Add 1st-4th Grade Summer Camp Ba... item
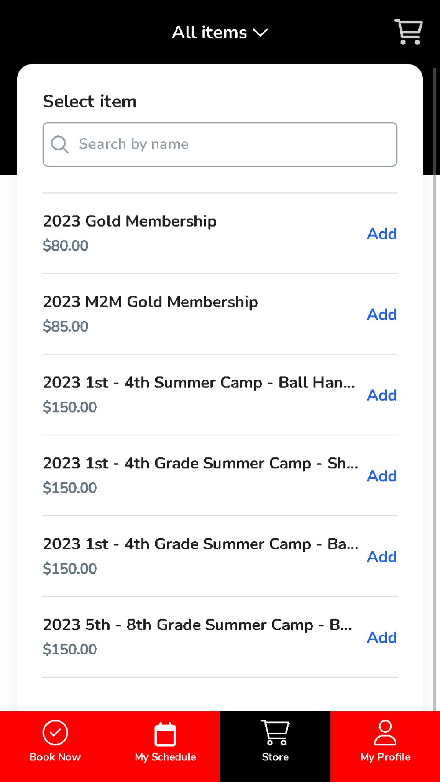 pyautogui.click(x=381, y=556)
